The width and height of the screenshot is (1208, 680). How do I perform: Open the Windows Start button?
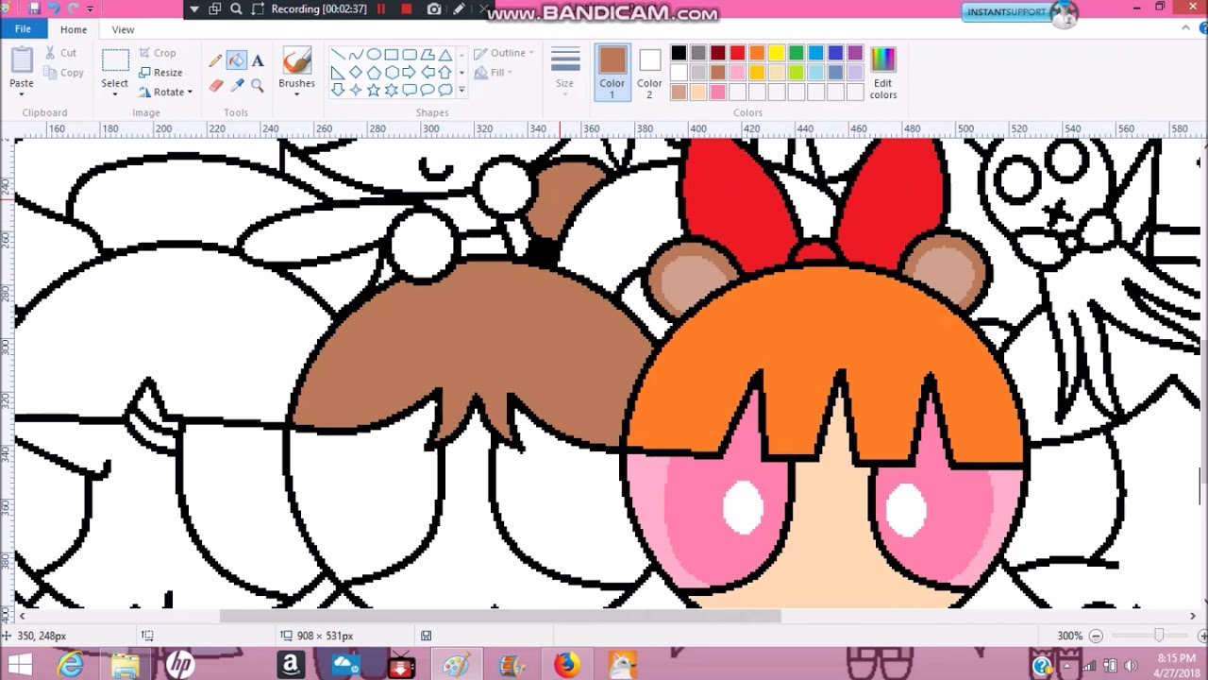(x=19, y=665)
